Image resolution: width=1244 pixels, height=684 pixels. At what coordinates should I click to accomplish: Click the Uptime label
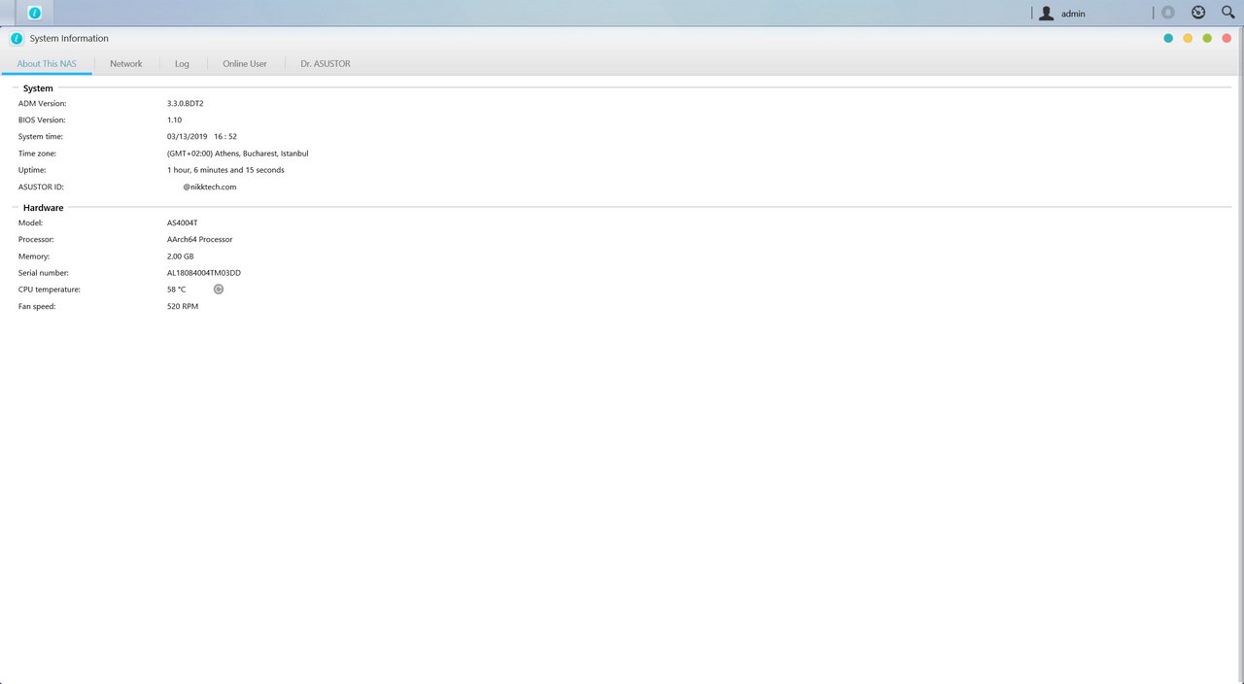point(32,170)
